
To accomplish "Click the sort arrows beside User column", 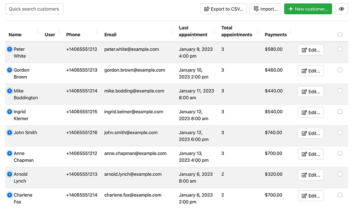I will tap(59, 32).
